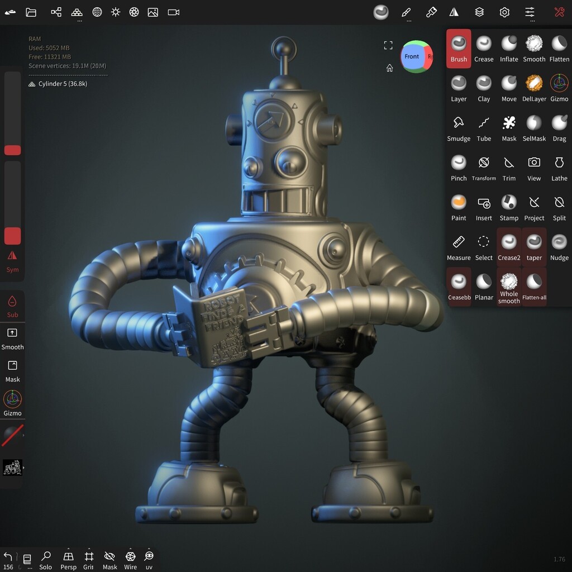The image size is (572, 572).
Task: Select the taper custom tool
Action: click(x=534, y=247)
